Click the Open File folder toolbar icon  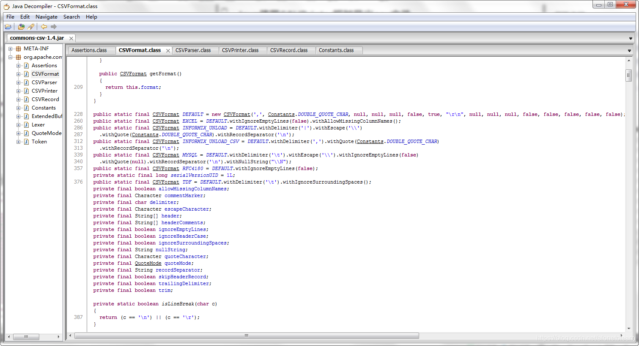pos(8,27)
